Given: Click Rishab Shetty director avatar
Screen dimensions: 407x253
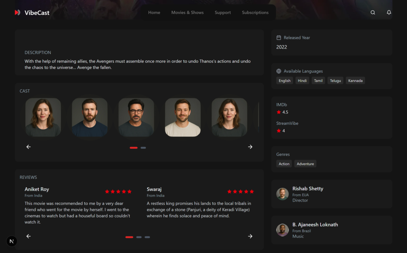Looking at the screenshot, I should 283,194.
